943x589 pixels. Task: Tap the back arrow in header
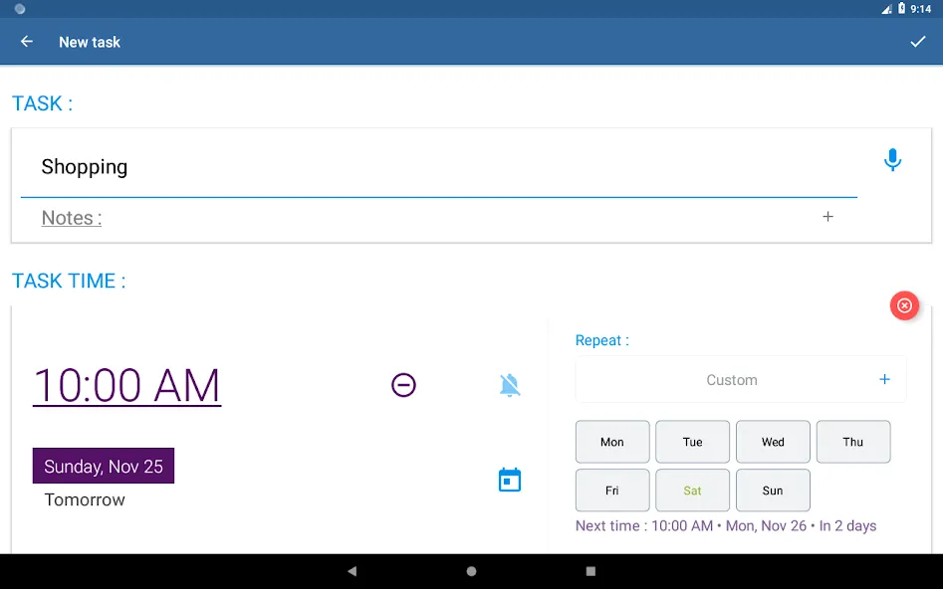click(27, 42)
